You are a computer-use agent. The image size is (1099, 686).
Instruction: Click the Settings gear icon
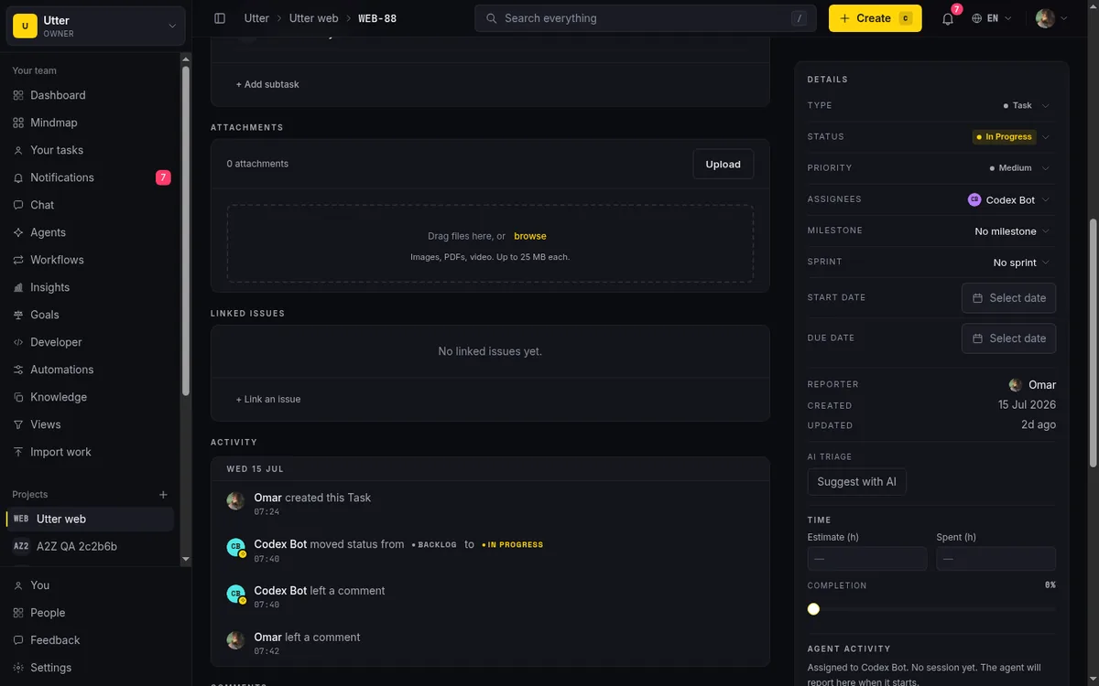(18, 668)
